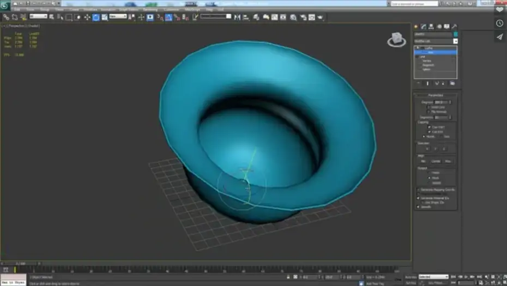Pick the Select and Scale tool
The image size is (507, 286).
click(105, 17)
